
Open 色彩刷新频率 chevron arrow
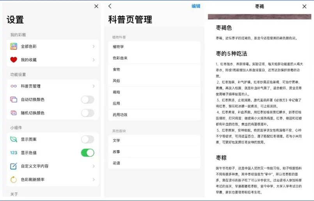tap(94, 180)
